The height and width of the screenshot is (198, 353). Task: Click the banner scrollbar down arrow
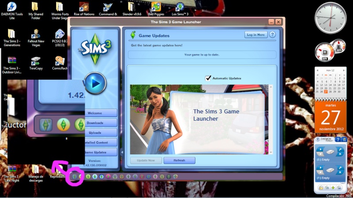[x=271, y=152]
